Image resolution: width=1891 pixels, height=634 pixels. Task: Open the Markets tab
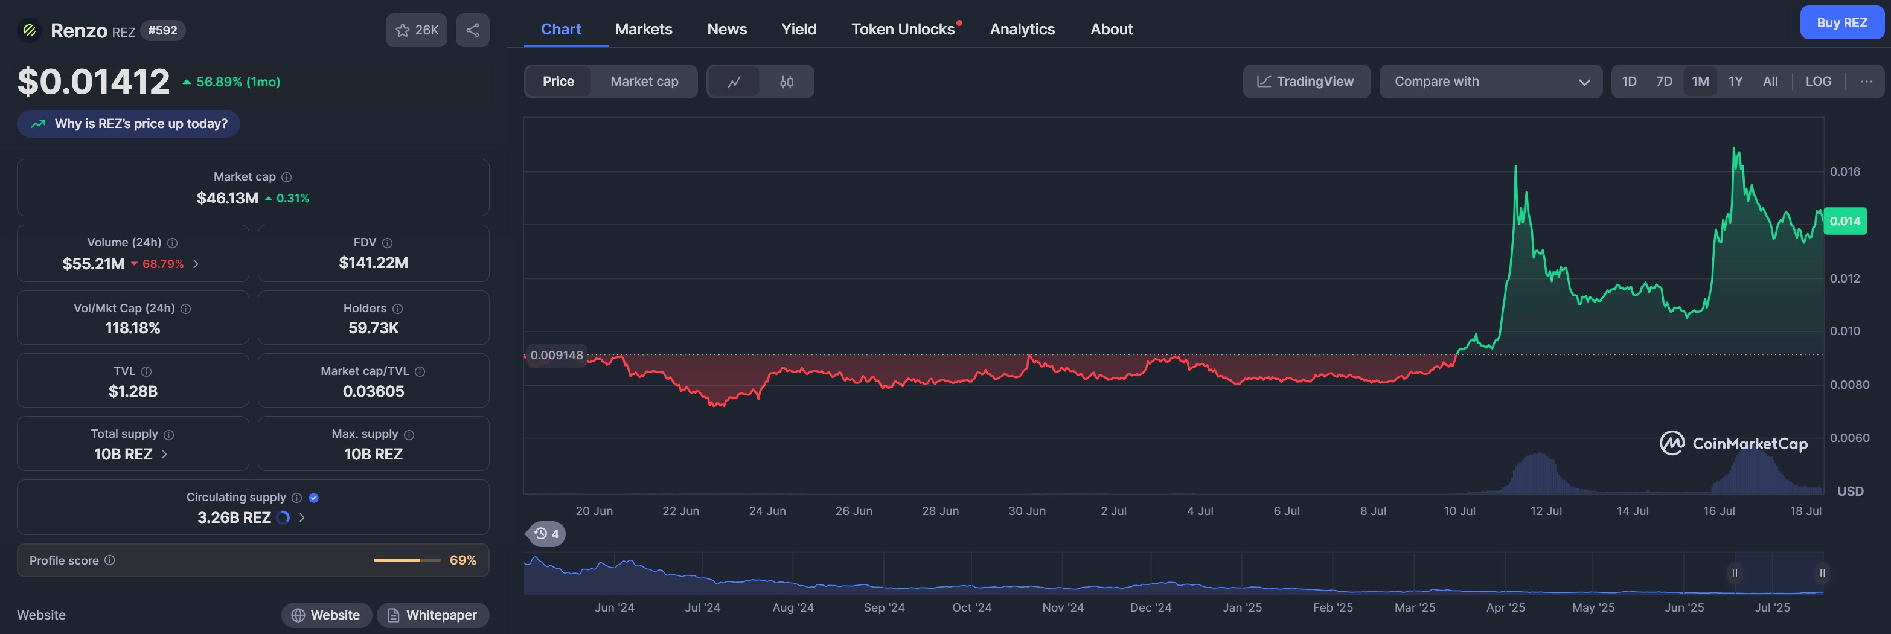pyautogui.click(x=644, y=30)
